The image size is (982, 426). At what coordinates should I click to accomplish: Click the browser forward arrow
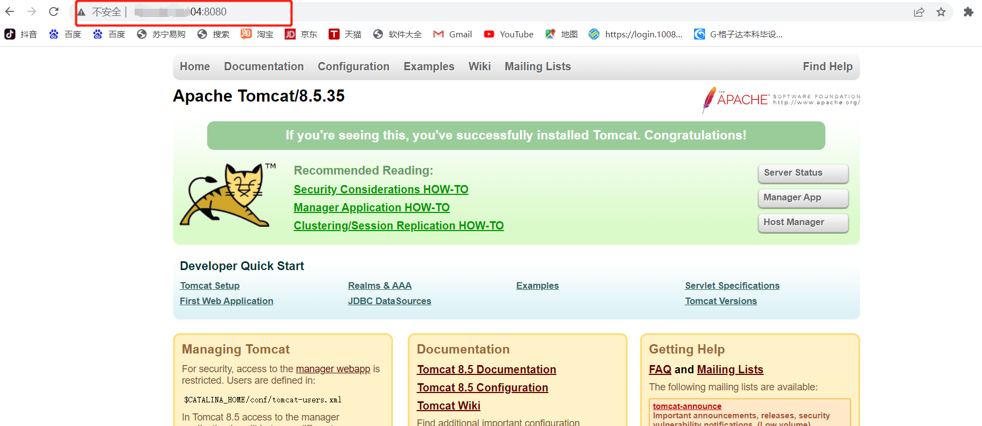coord(32,12)
